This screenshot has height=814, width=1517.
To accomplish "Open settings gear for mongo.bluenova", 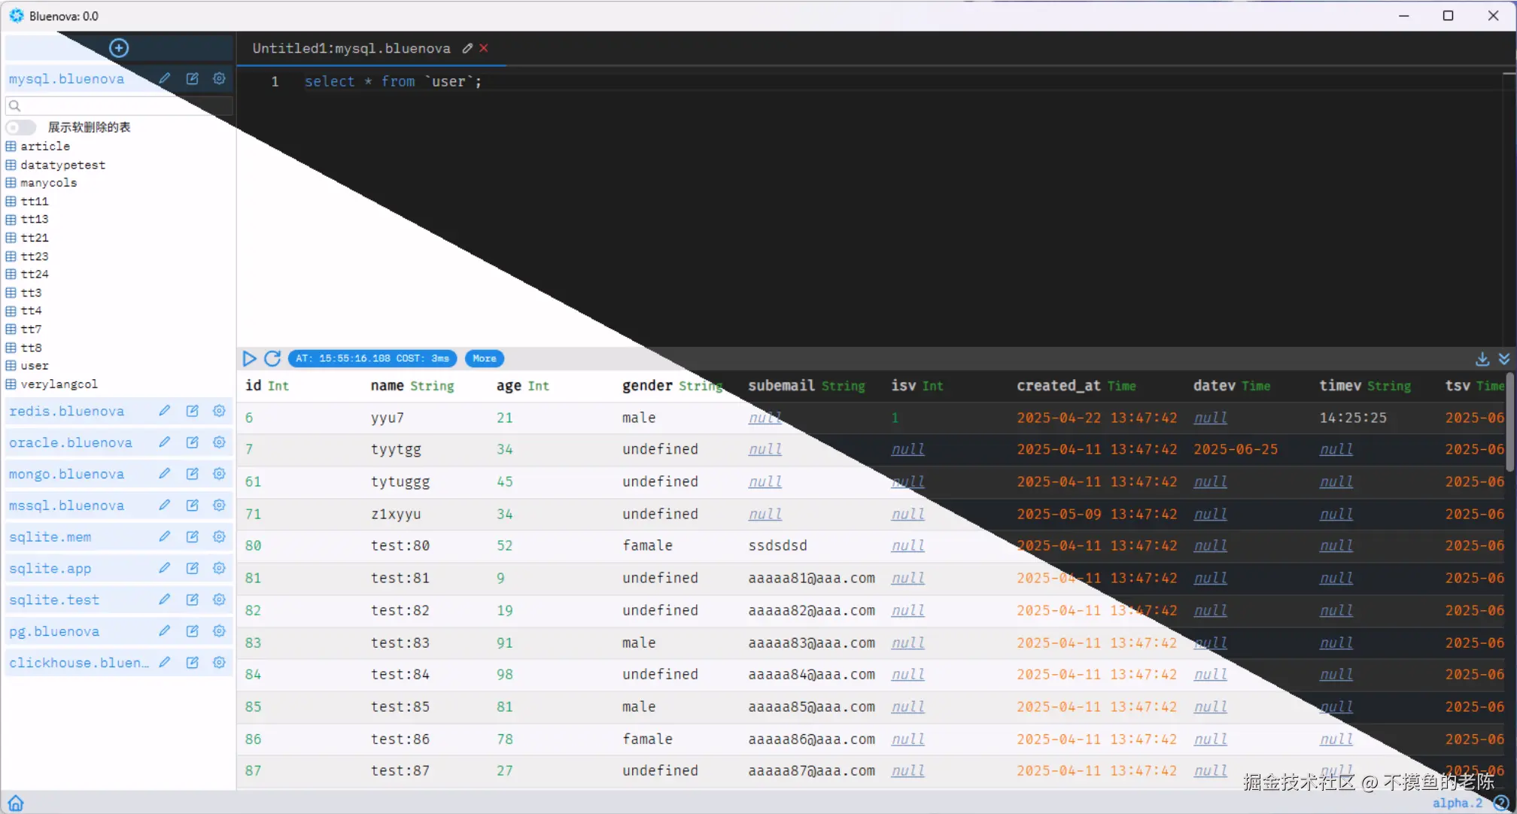I will (219, 474).
